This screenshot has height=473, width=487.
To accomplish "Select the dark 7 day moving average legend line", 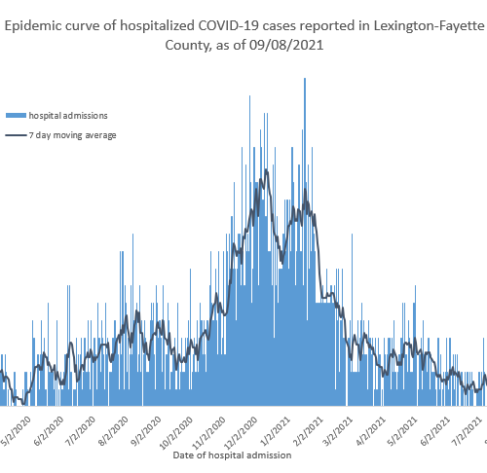I will pyautogui.click(x=16, y=135).
